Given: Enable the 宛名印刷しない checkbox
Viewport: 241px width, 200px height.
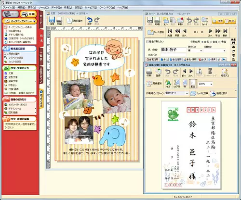Looking at the screenshot, I should coord(147,42).
